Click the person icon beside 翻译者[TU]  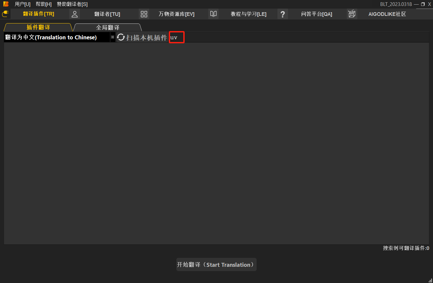(75, 14)
